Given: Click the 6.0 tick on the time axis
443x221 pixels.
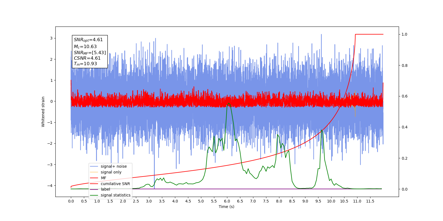Looking at the screenshot, I should pyautogui.click(x=227, y=201).
